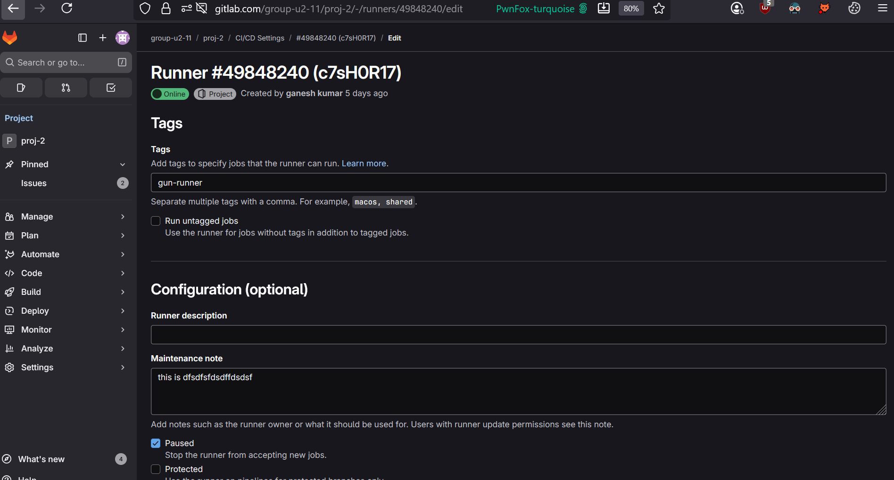Enable the Run untagged jobs checkbox

coord(156,221)
